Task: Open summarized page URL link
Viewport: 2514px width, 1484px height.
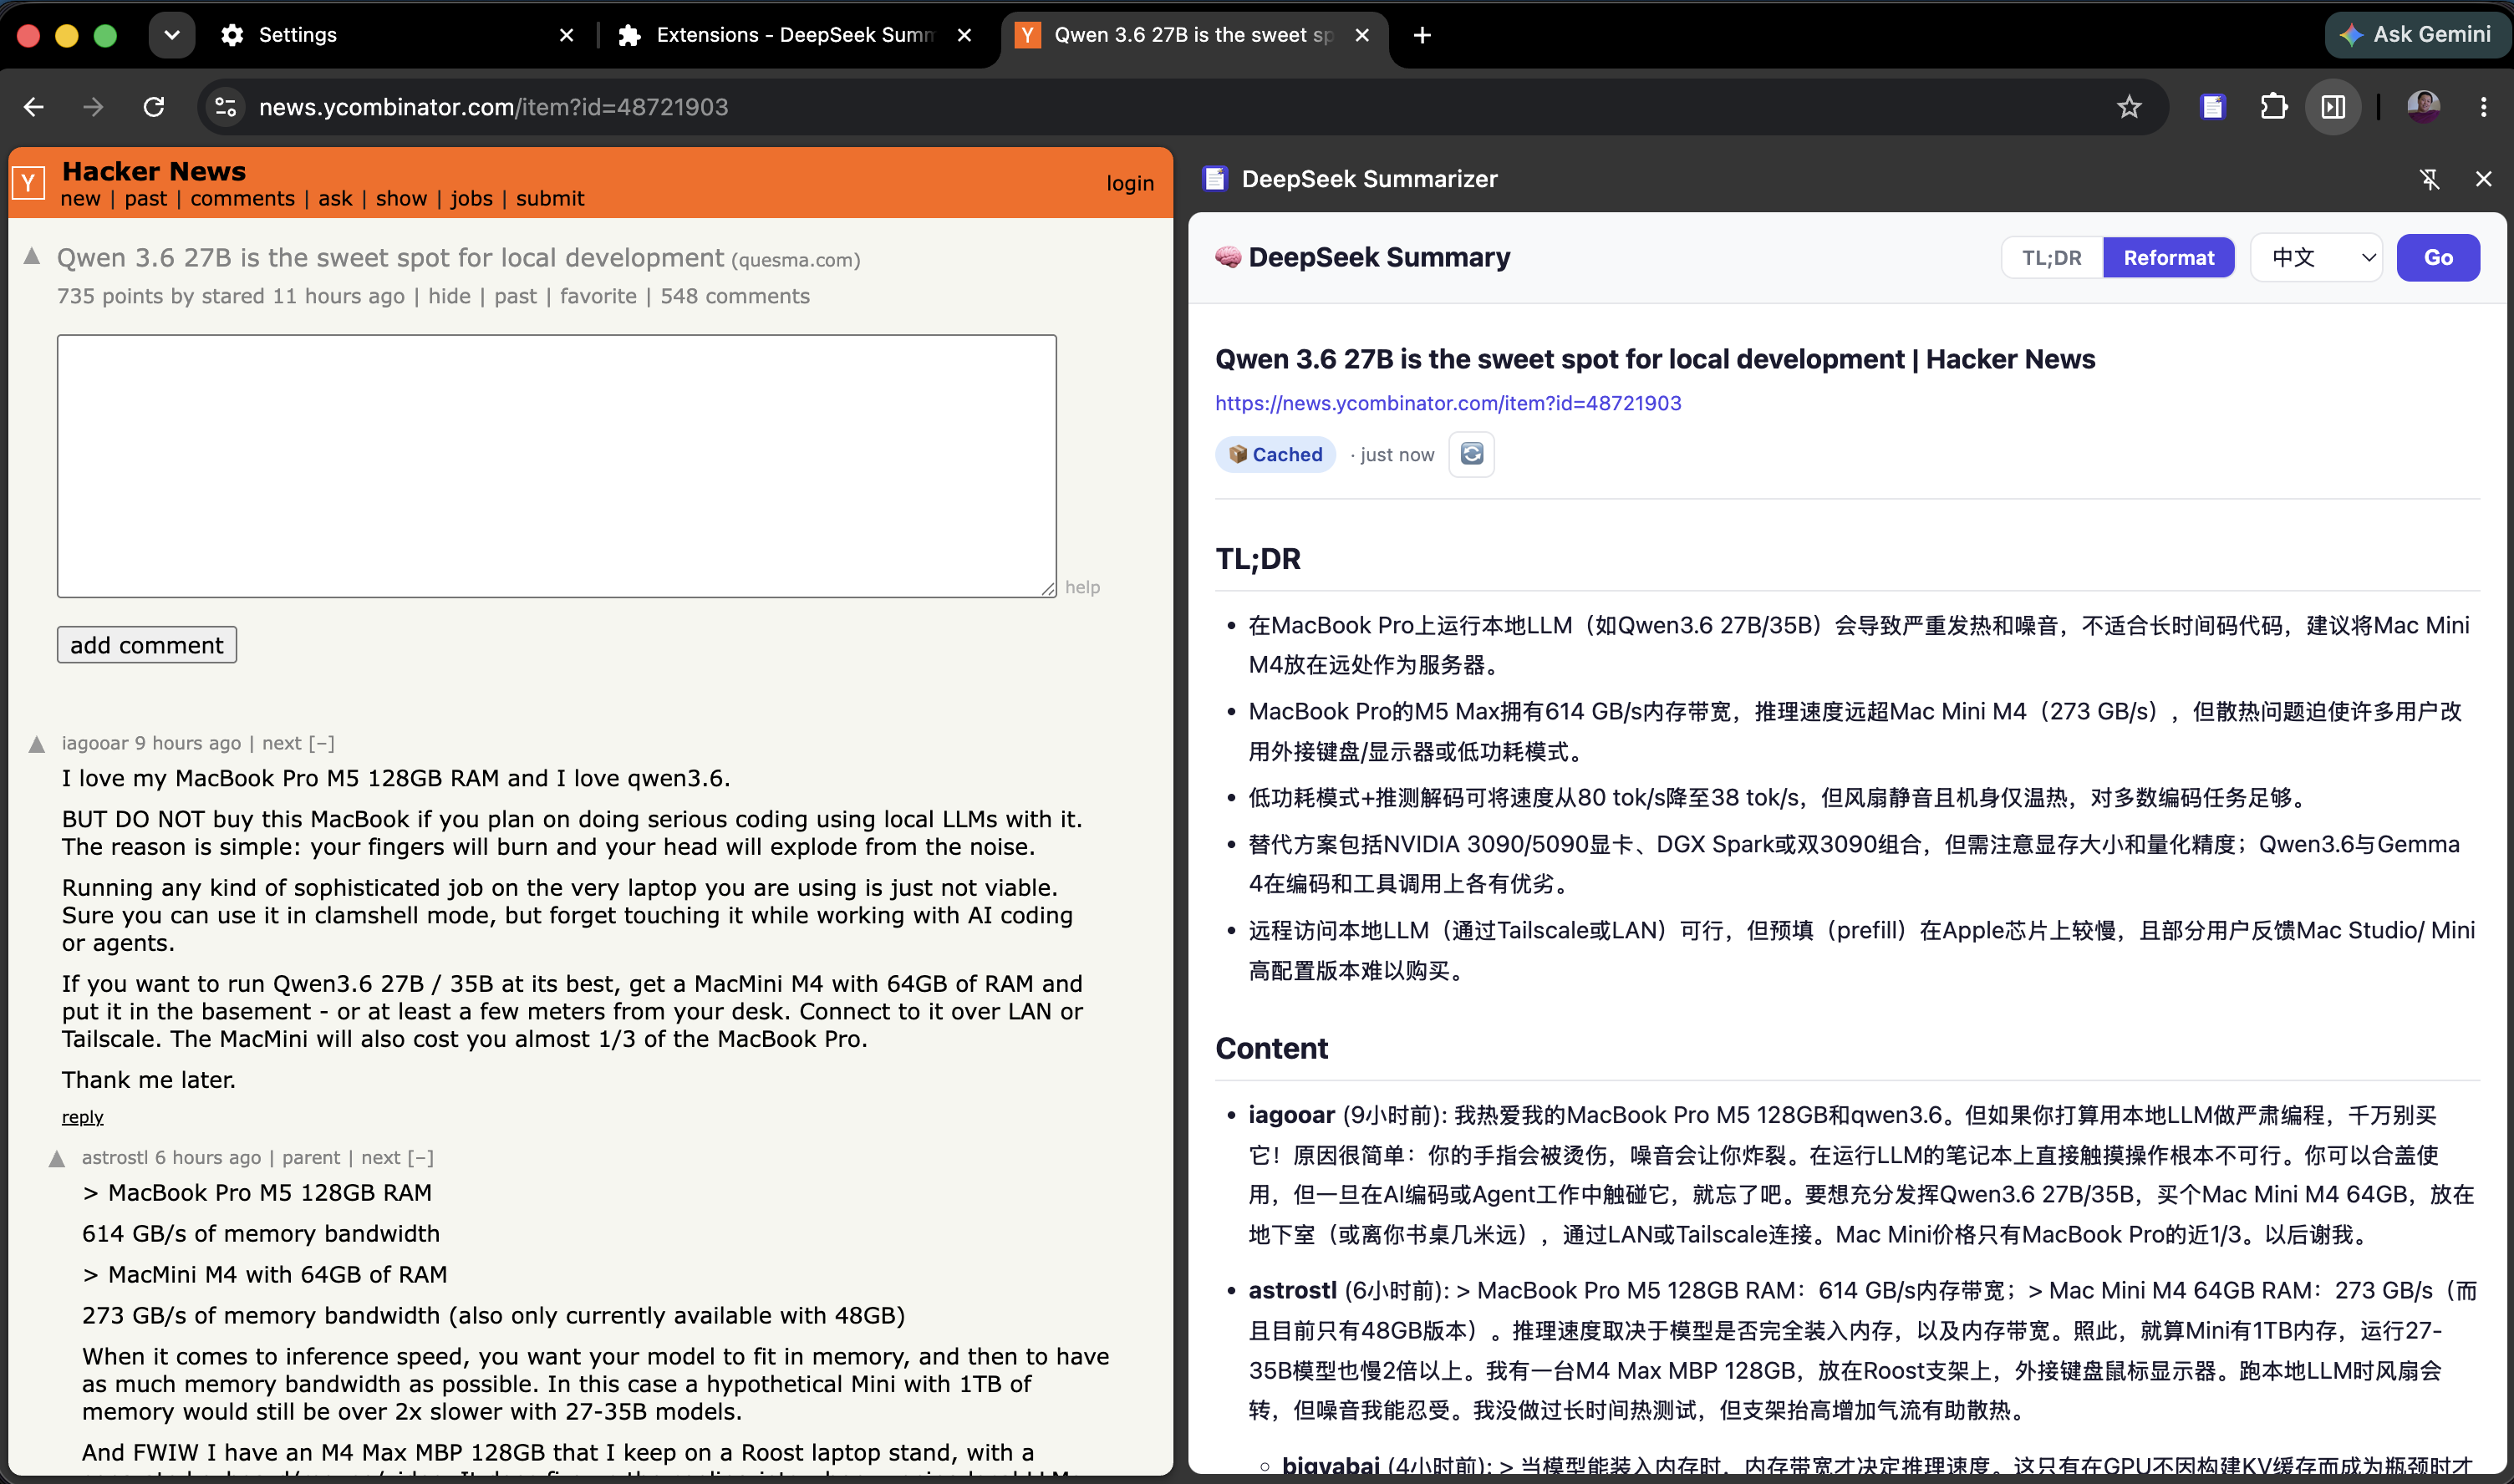Action: tap(1448, 403)
